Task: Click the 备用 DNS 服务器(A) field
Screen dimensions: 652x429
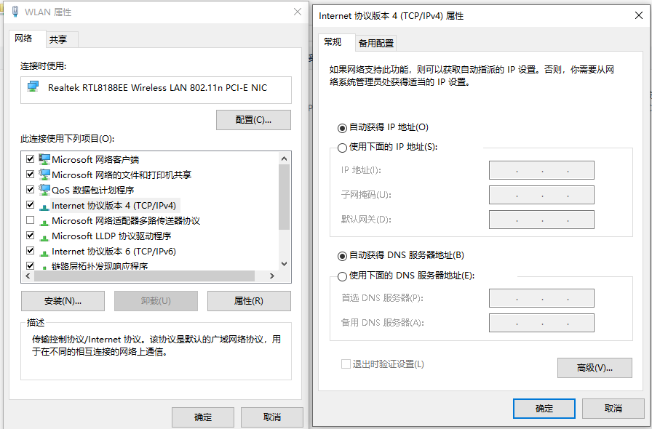Action: coord(541,323)
